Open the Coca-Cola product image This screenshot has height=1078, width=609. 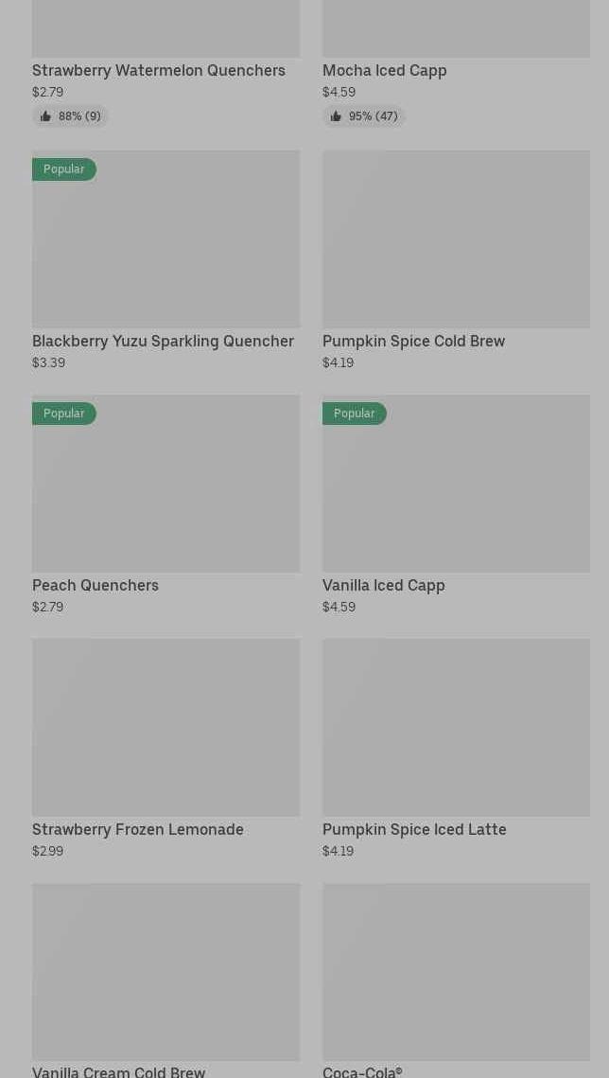pos(456,971)
